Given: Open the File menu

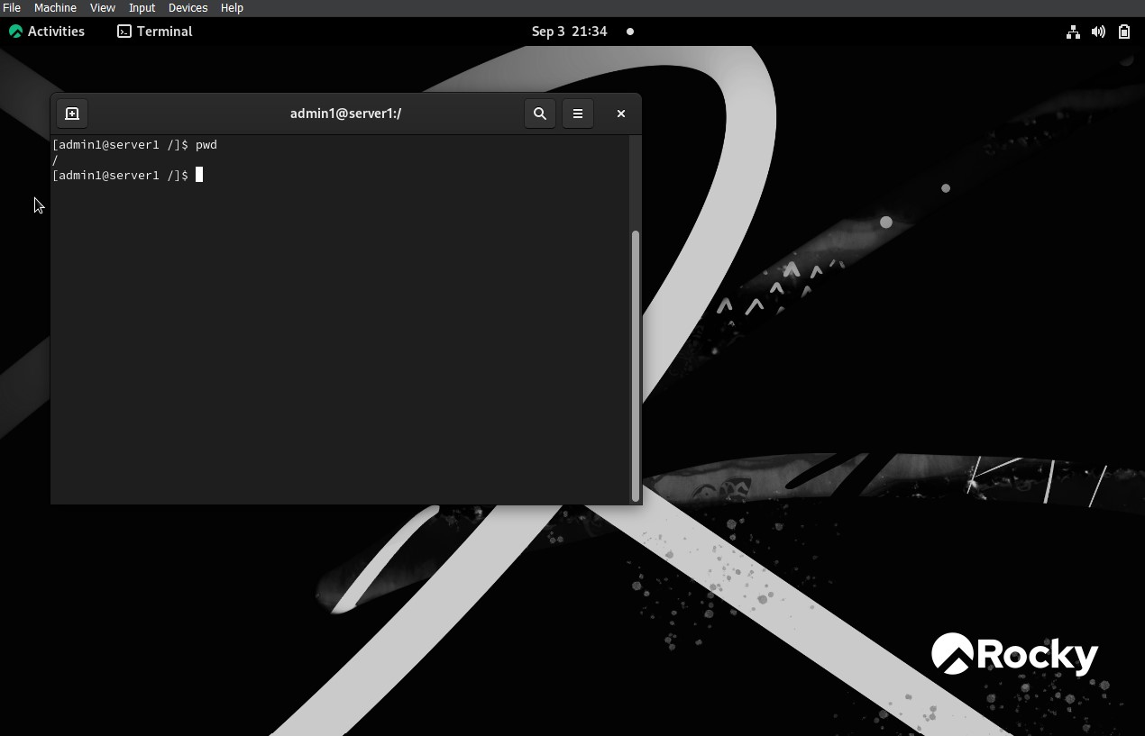Looking at the screenshot, I should coord(12,7).
